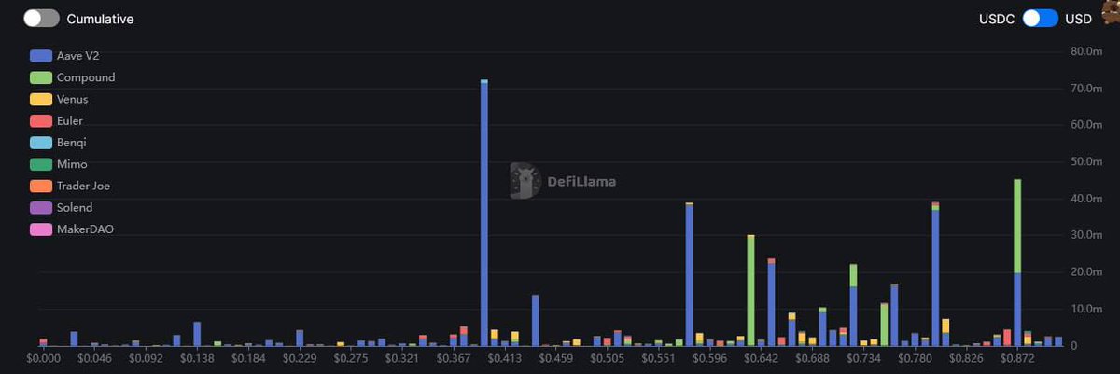Click the 10.0m y-axis label
Image resolution: width=1120 pixels, height=374 pixels.
click(1085, 309)
